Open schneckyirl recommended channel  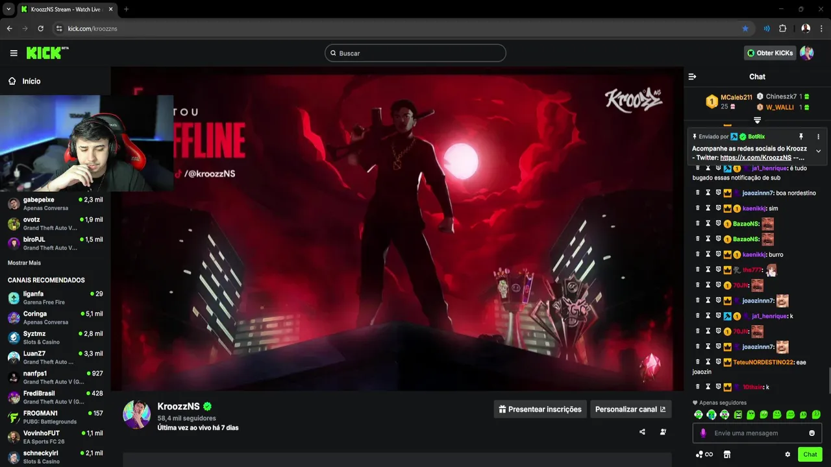55,457
